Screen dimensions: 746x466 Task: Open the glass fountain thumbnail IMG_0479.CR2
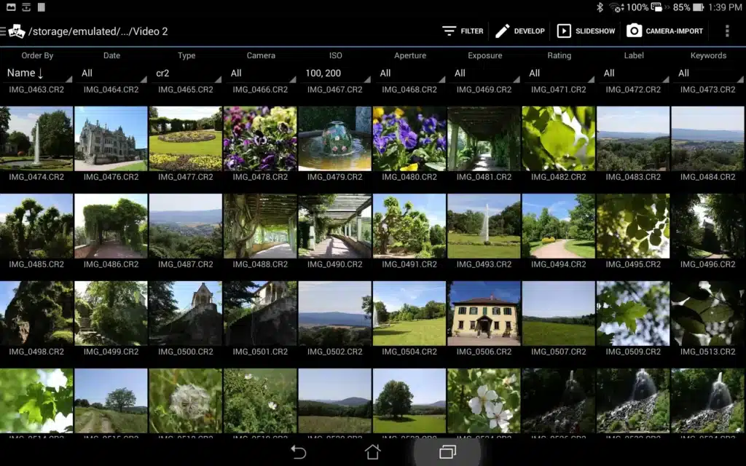[335, 138]
